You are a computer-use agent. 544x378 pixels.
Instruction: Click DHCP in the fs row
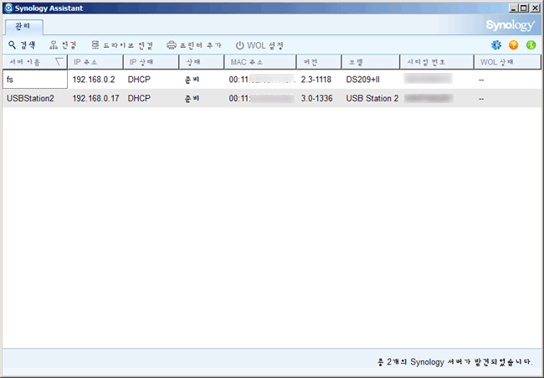[139, 80]
